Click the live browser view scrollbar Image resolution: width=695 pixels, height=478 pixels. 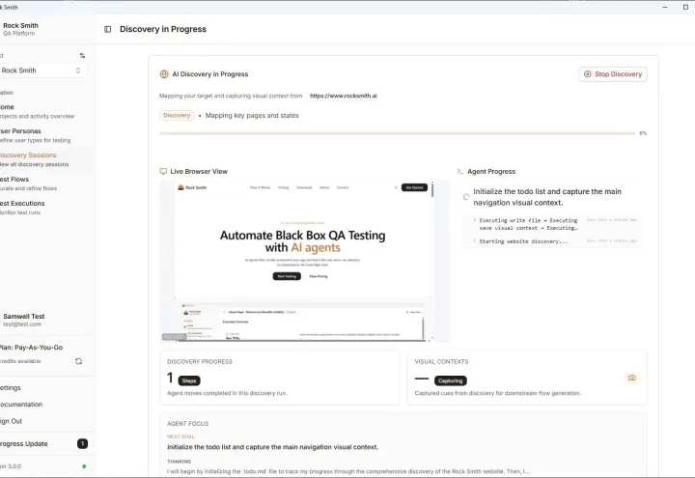click(432, 189)
